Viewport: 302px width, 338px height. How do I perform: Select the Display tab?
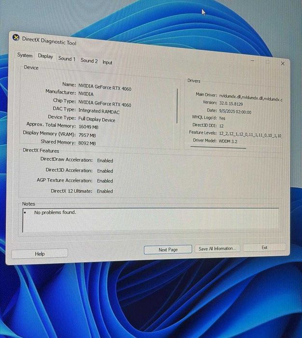coord(45,56)
